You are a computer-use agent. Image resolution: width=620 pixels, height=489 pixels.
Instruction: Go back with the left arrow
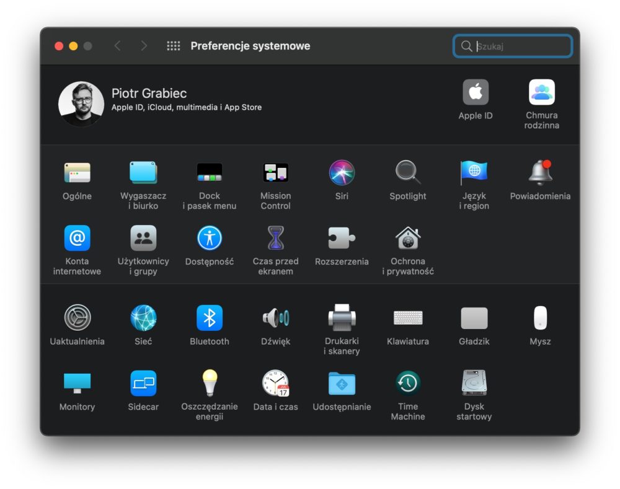click(x=117, y=46)
